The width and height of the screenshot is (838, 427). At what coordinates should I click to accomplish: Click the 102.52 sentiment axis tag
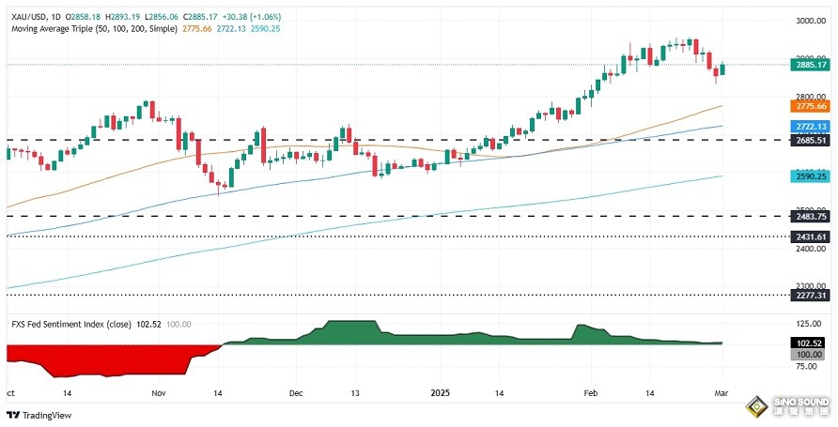click(x=807, y=344)
